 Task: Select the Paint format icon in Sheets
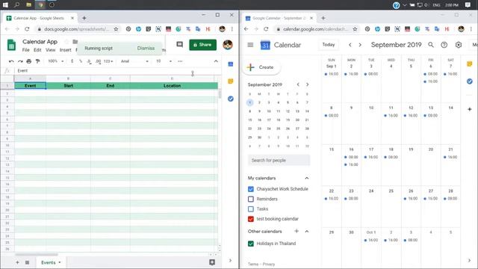(x=38, y=61)
